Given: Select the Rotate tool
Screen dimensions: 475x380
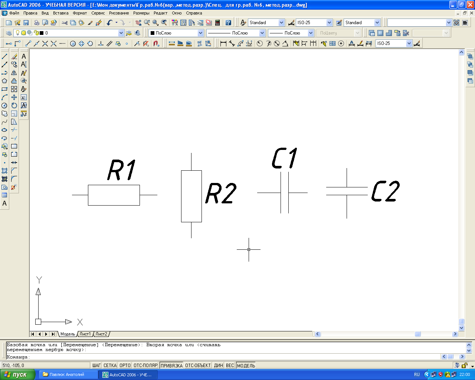Looking at the screenshot, I should [x=14, y=105].
